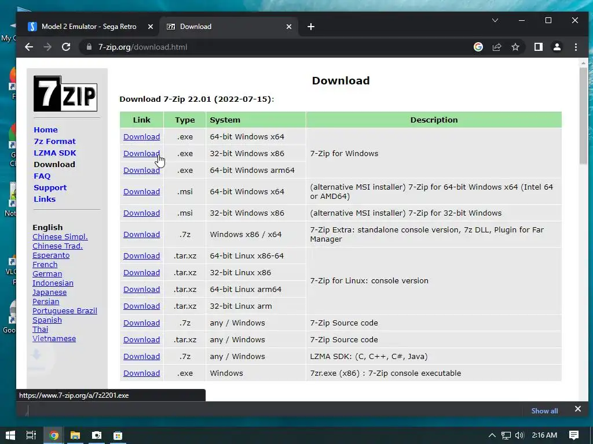Image resolution: width=593 pixels, height=444 pixels.
Task: Download the .tar.xz 7-Zip Source code
Action: pos(141,339)
